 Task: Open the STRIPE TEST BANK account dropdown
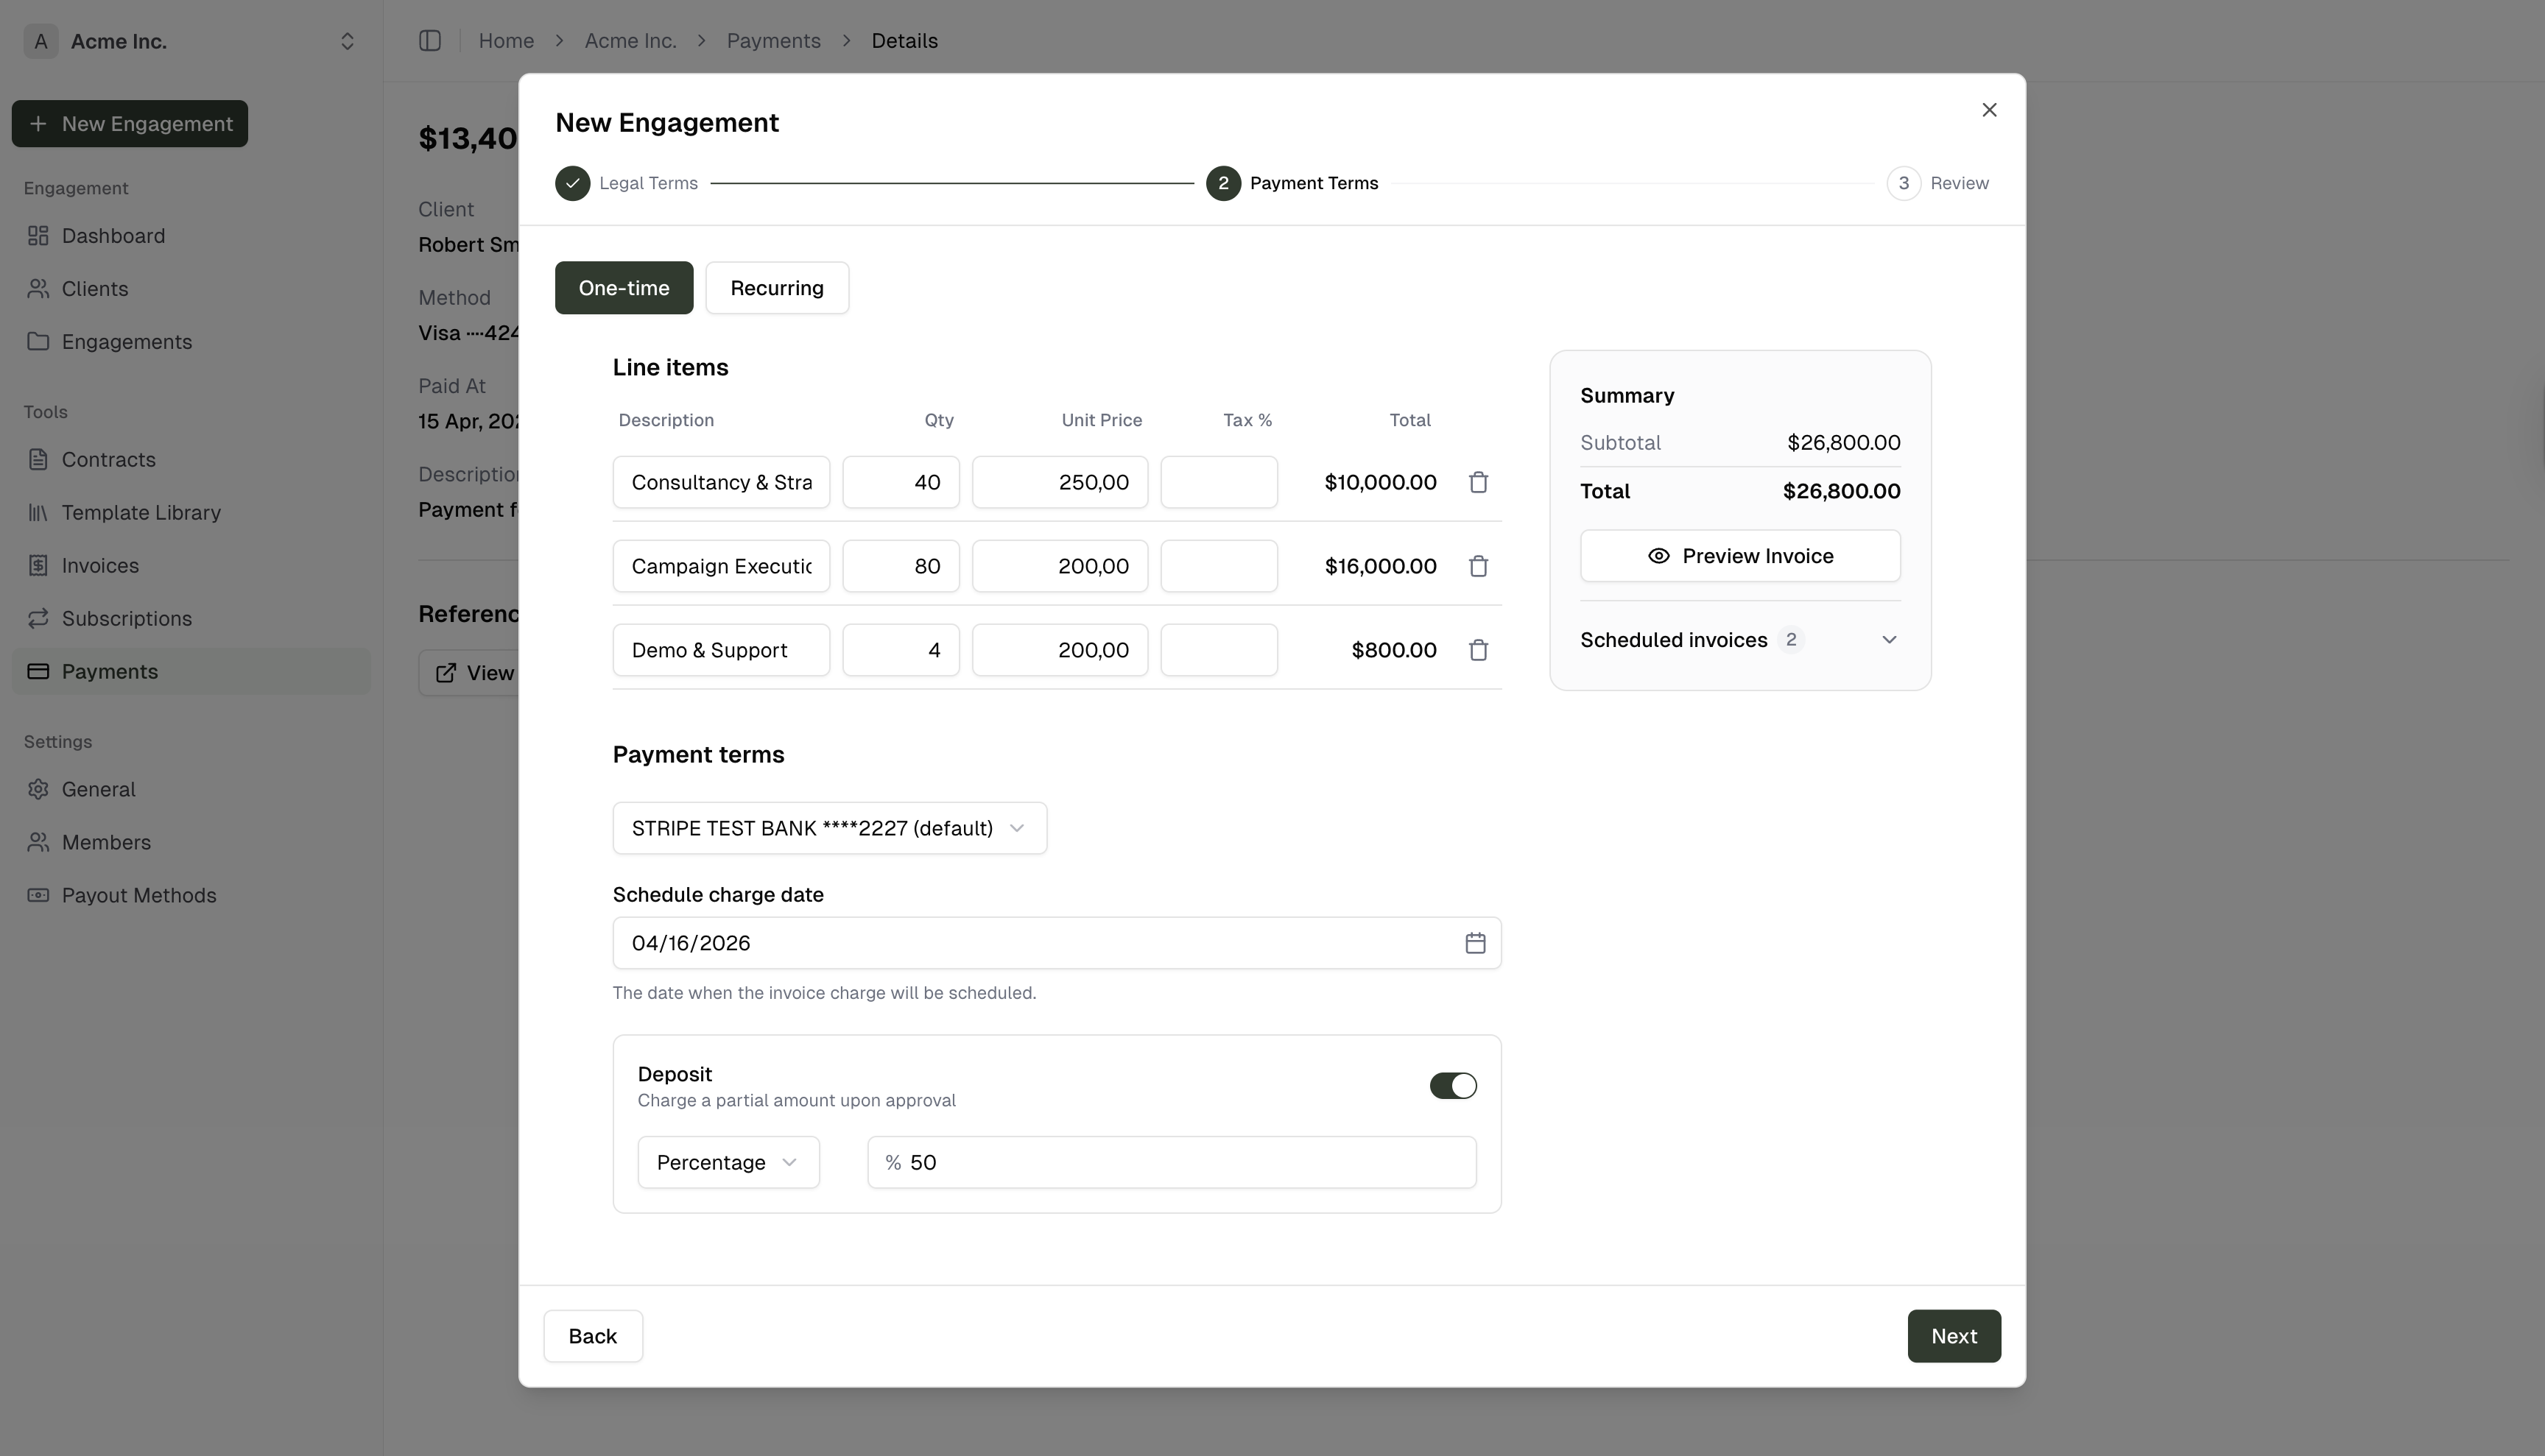point(828,827)
